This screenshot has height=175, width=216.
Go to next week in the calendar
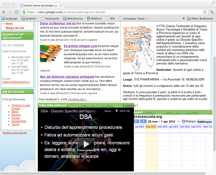pos(143,121)
